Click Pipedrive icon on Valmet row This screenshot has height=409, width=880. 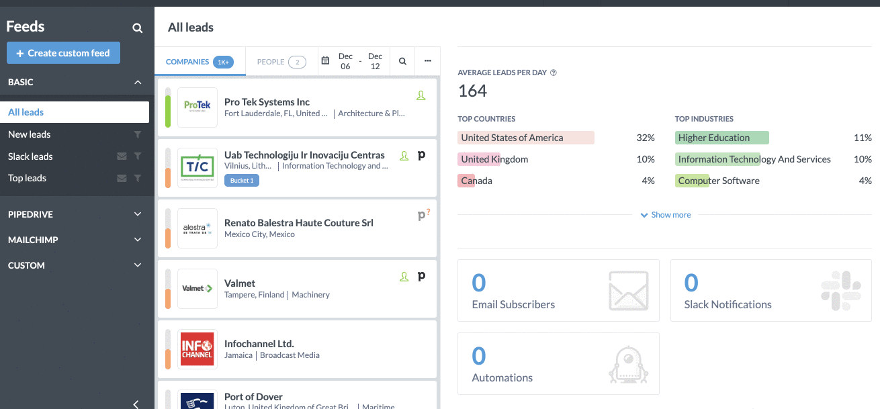(x=421, y=276)
